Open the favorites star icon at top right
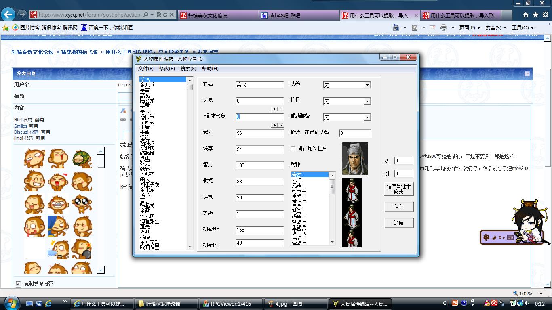552x310 pixels. (x=535, y=15)
